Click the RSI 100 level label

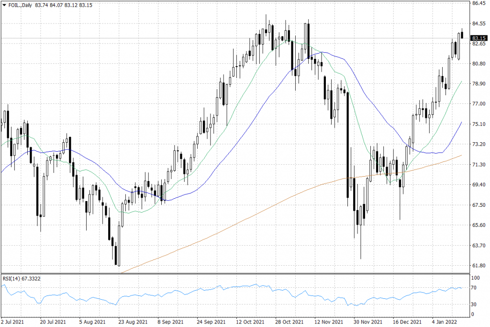pyautogui.click(x=476, y=278)
